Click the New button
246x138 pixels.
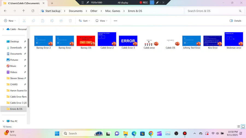pyautogui.click(x=10, y=21)
